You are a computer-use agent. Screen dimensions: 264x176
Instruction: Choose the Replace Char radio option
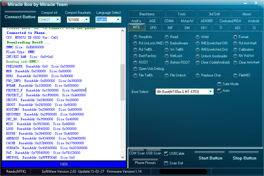(198, 76)
